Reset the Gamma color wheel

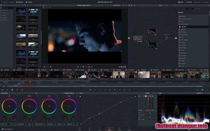37,96
